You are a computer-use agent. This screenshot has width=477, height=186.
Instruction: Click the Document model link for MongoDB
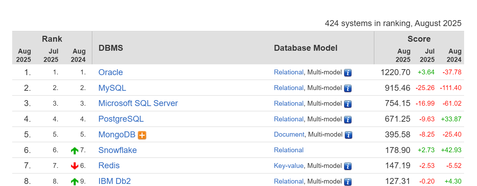tap(289, 135)
